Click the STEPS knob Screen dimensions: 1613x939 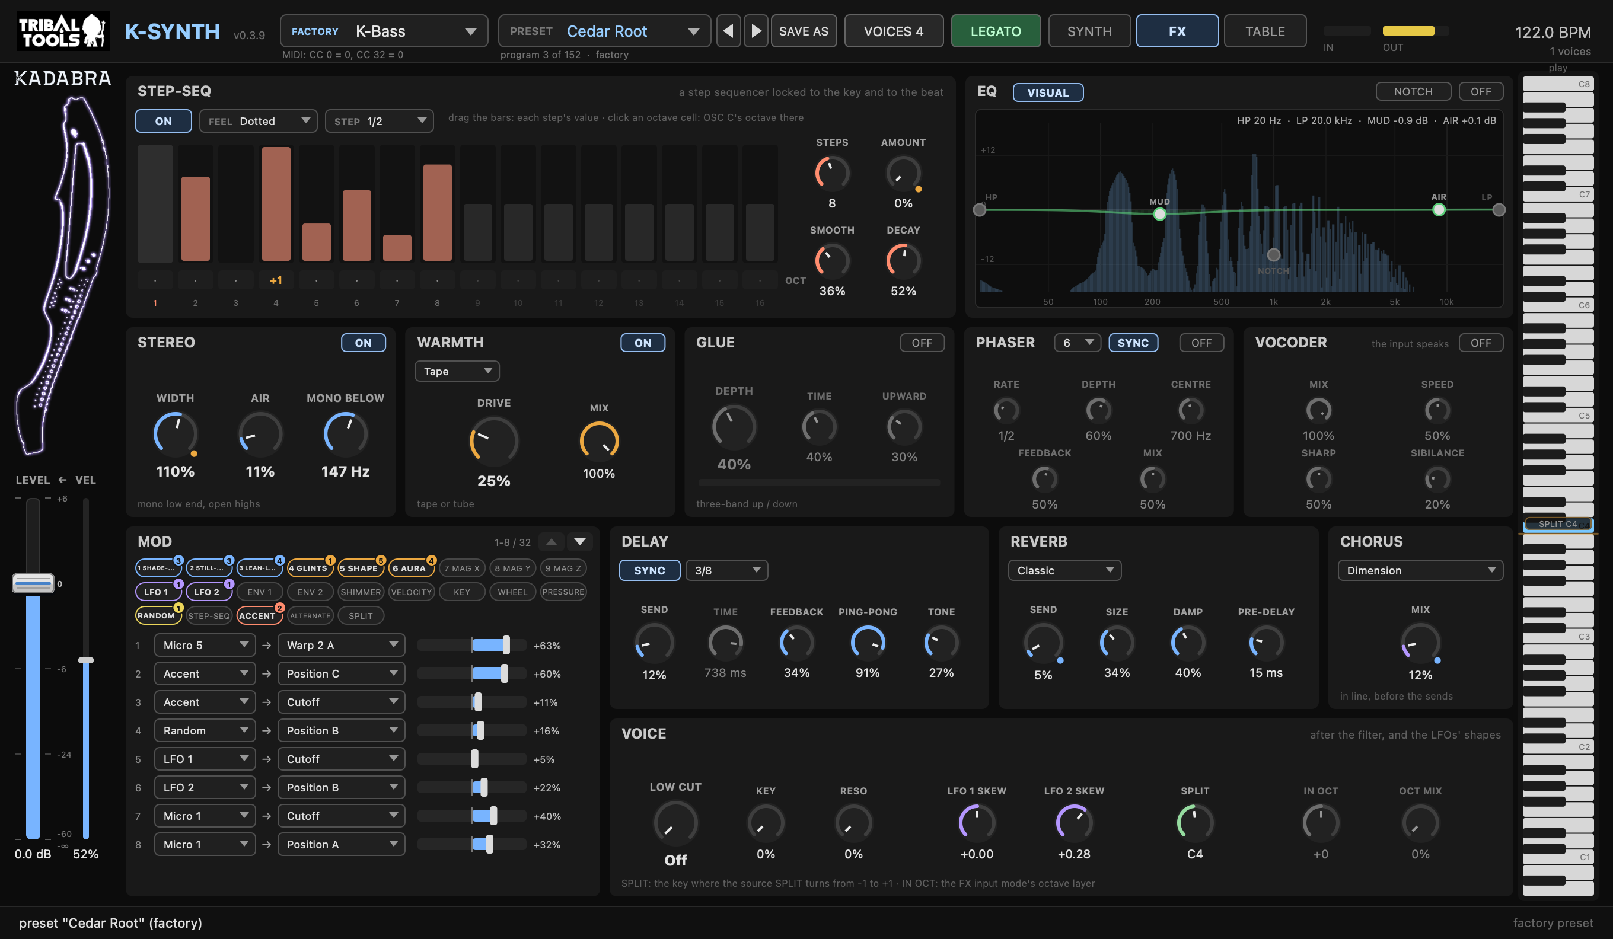pyautogui.click(x=831, y=173)
